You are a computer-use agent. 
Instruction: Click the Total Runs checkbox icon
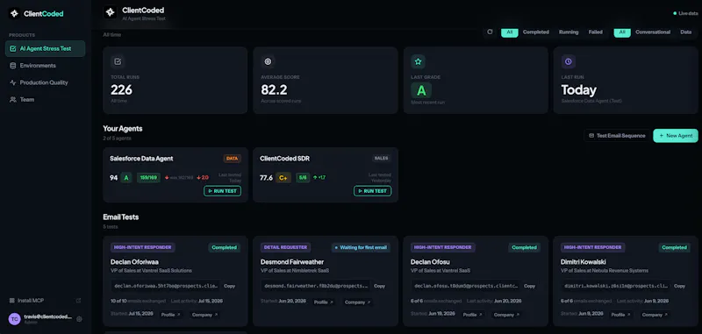(x=118, y=61)
